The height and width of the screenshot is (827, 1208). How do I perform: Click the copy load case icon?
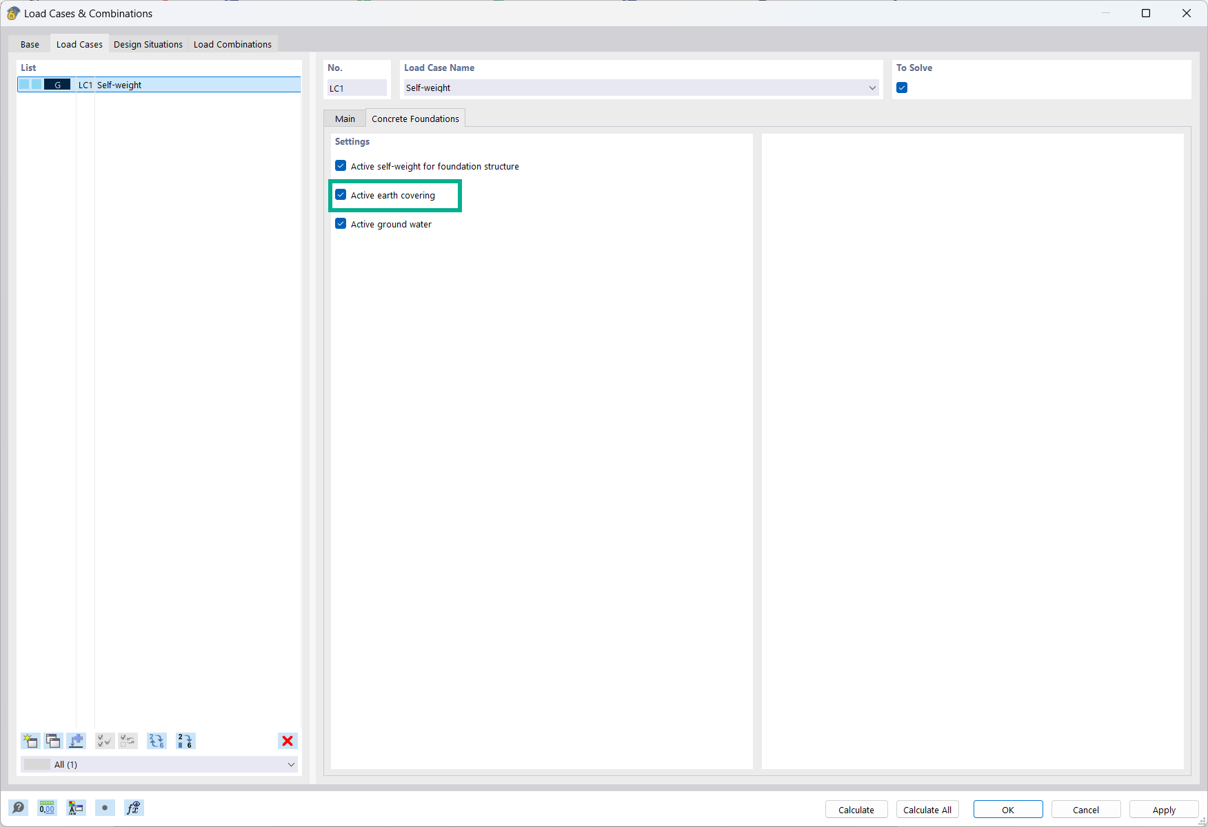pos(53,741)
